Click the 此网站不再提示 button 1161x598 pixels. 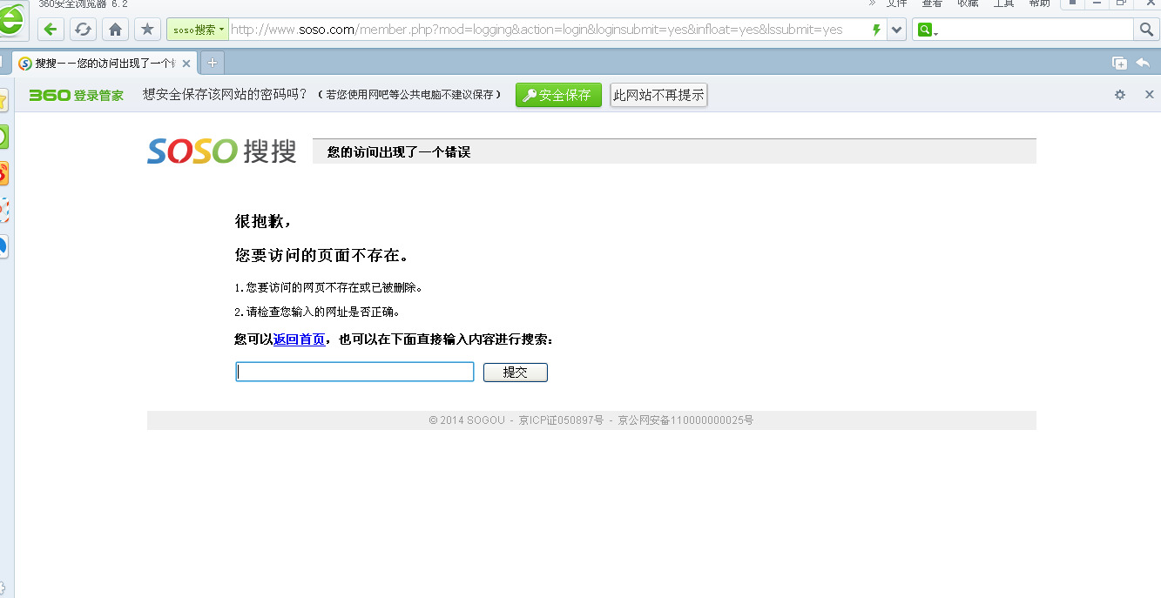tap(658, 96)
